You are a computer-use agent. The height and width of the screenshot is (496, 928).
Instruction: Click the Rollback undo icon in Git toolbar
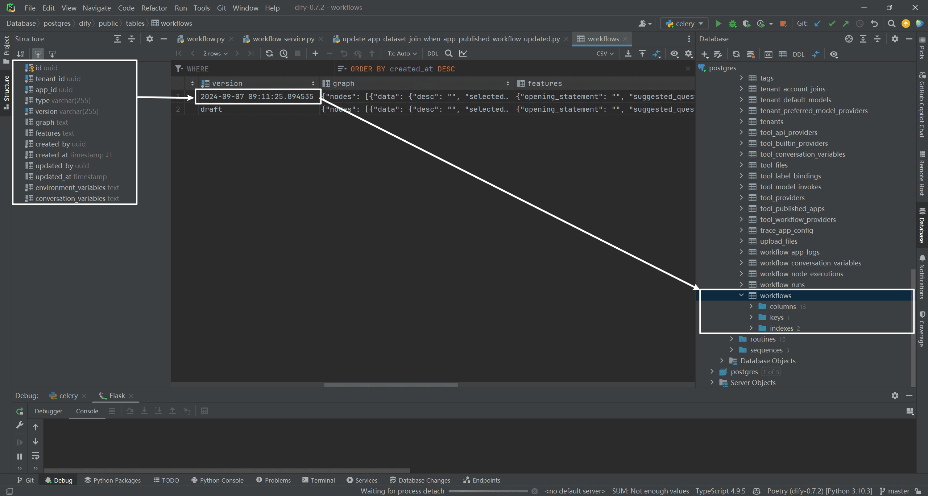click(x=874, y=24)
